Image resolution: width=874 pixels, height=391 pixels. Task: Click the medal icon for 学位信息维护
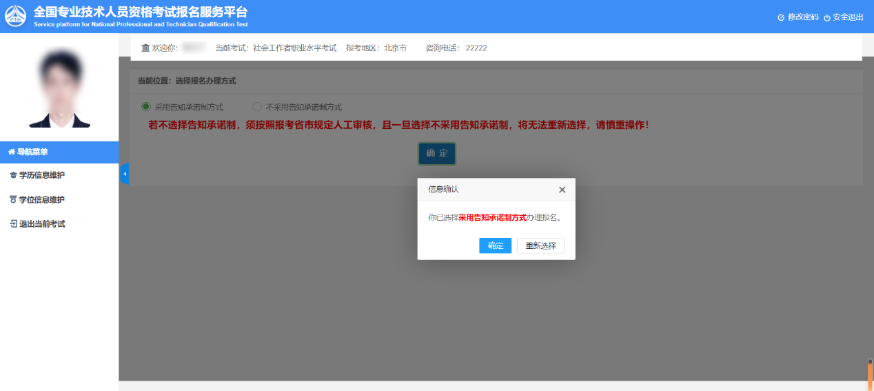tap(12, 200)
